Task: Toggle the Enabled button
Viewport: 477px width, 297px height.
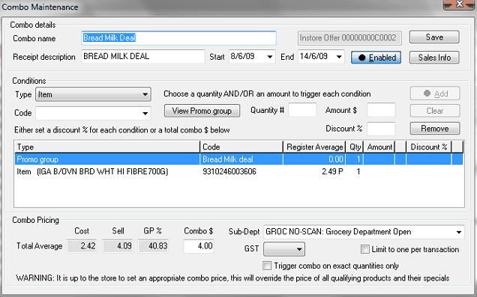Action: click(376, 58)
